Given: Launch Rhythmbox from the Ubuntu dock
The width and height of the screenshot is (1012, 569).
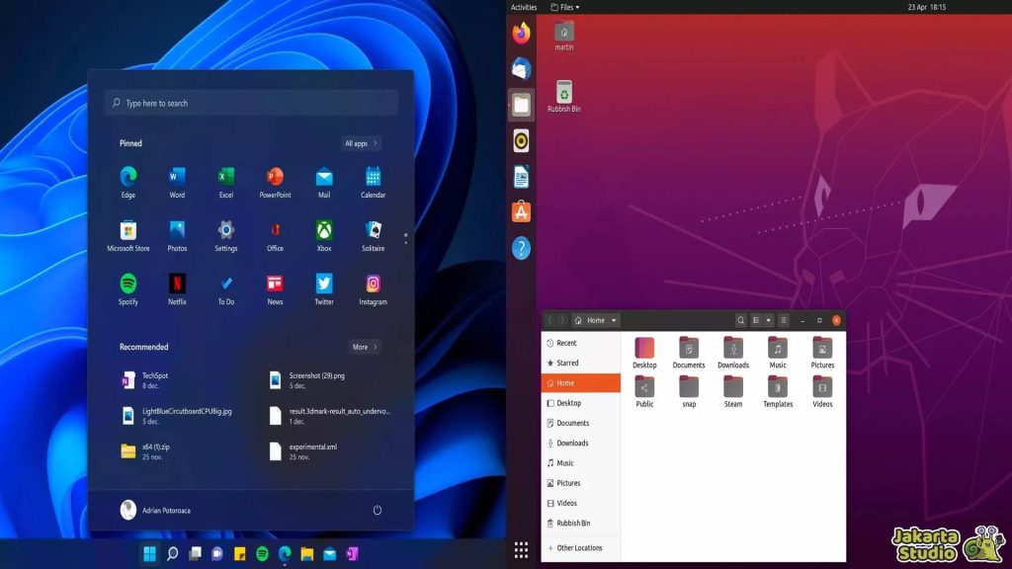Looking at the screenshot, I should [521, 140].
